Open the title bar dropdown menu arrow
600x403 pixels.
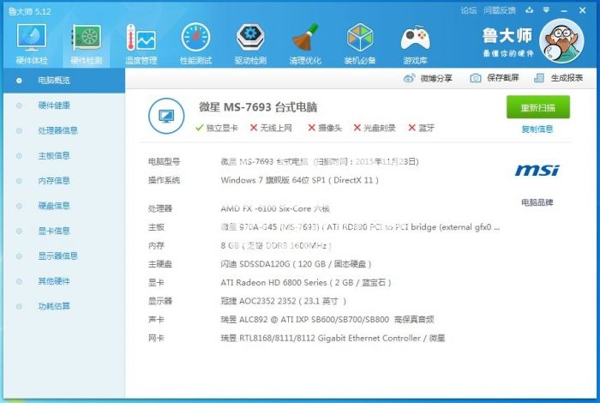[547, 10]
